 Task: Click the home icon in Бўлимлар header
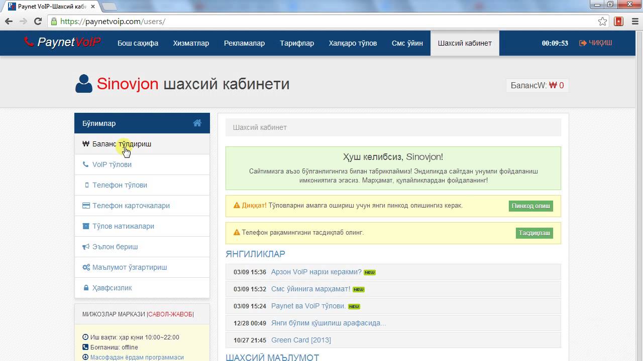[197, 123]
